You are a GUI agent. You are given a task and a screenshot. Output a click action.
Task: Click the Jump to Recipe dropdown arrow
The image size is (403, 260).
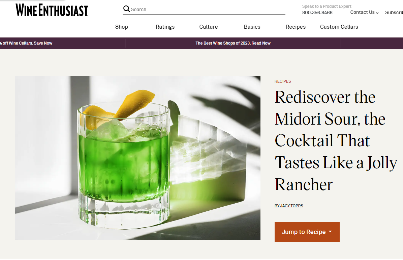coord(330,232)
